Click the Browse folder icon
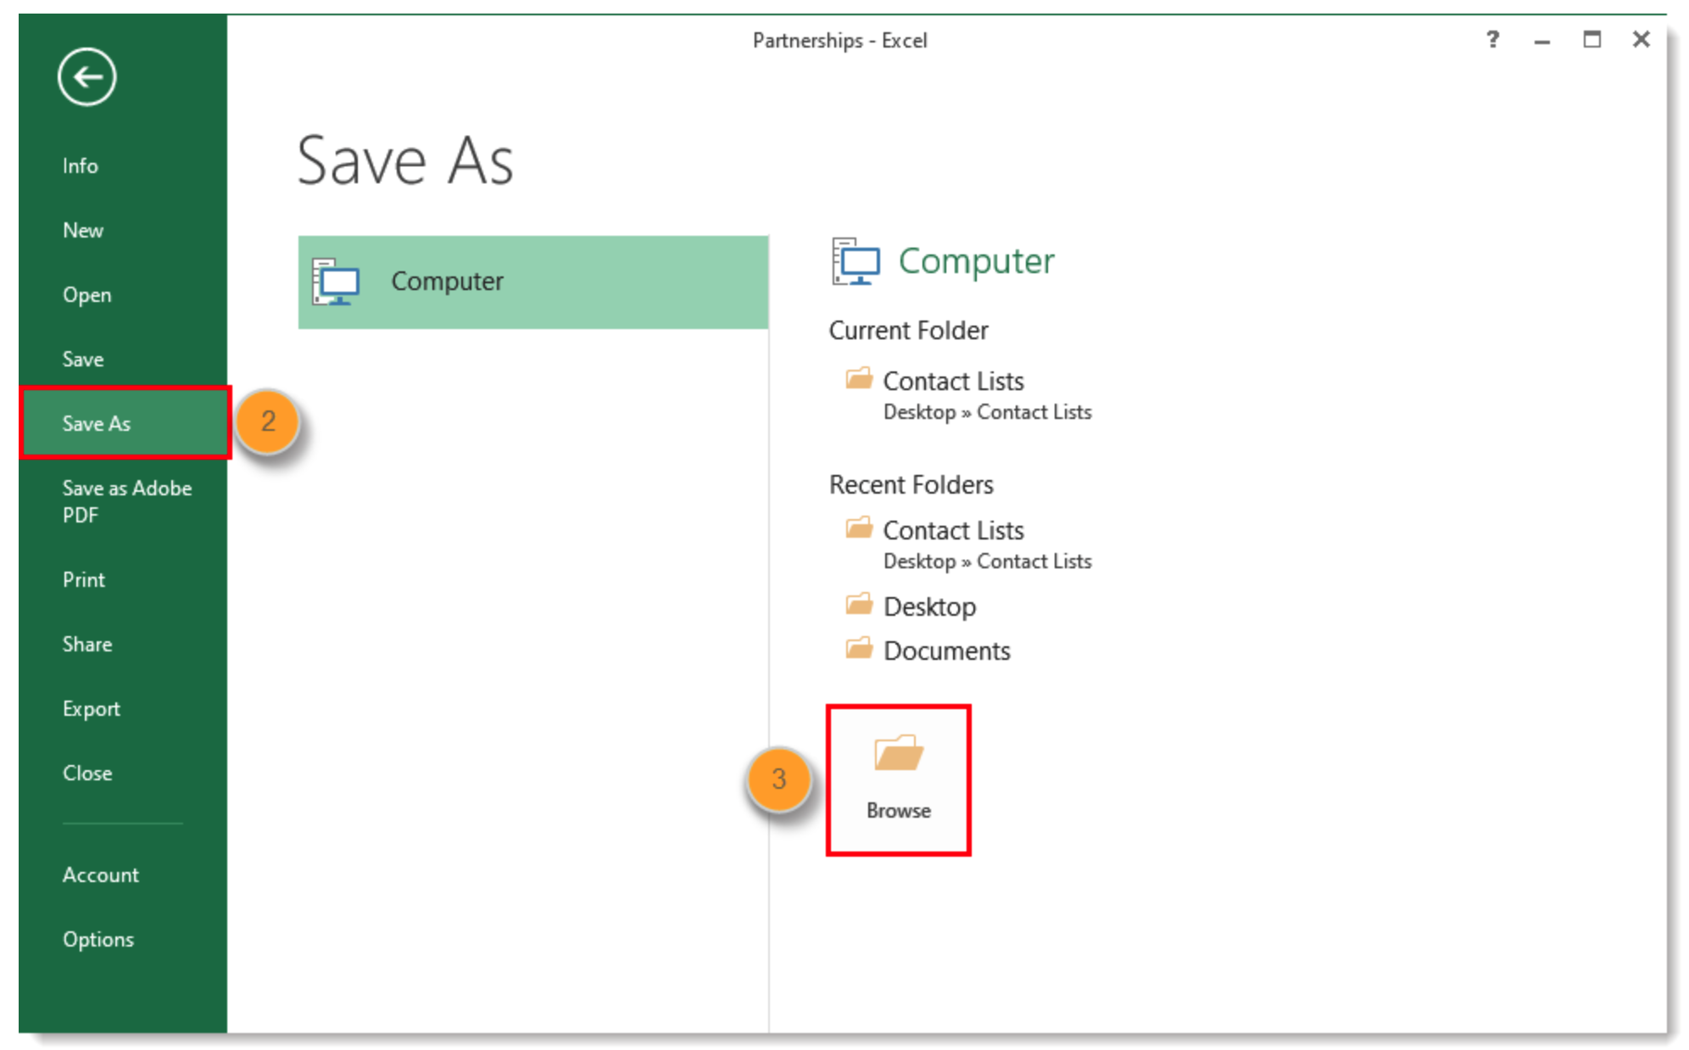1689x1050 pixels. 898,752
